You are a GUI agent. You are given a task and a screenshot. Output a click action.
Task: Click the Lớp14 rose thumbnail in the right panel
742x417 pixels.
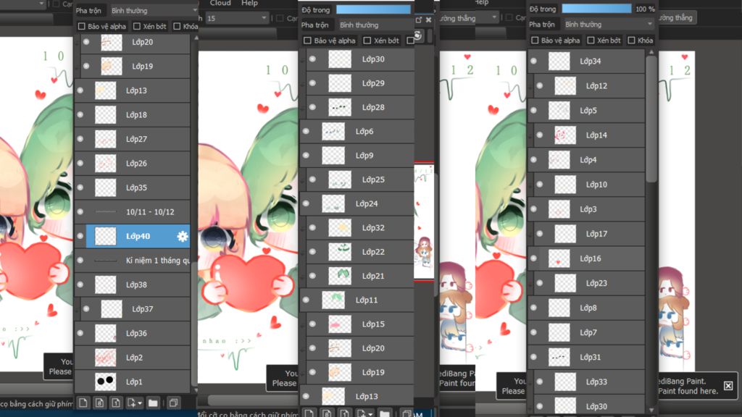(x=565, y=135)
